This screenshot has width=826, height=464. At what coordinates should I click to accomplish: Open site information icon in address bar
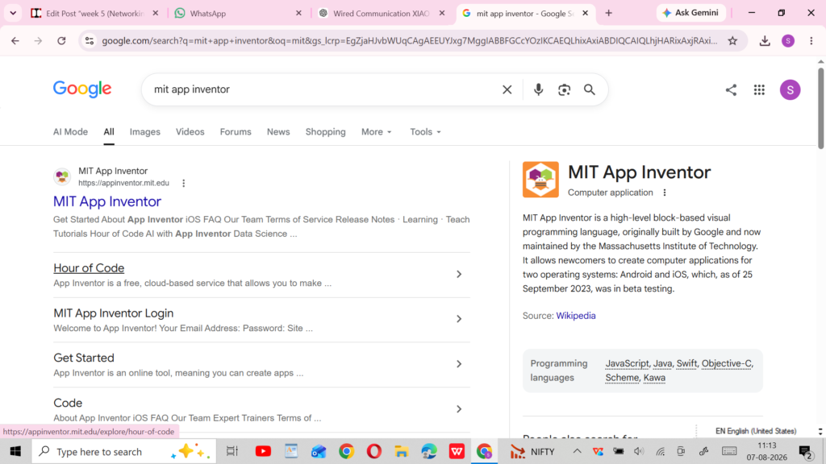(x=90, y=40)
